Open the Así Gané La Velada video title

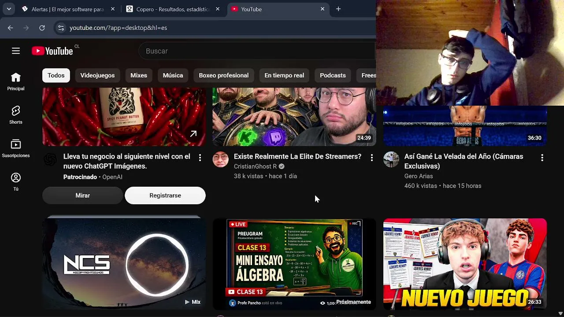pos(464,161)
